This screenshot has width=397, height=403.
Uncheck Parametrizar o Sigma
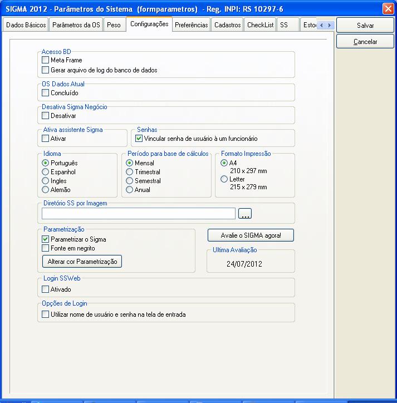click(45, 239)
